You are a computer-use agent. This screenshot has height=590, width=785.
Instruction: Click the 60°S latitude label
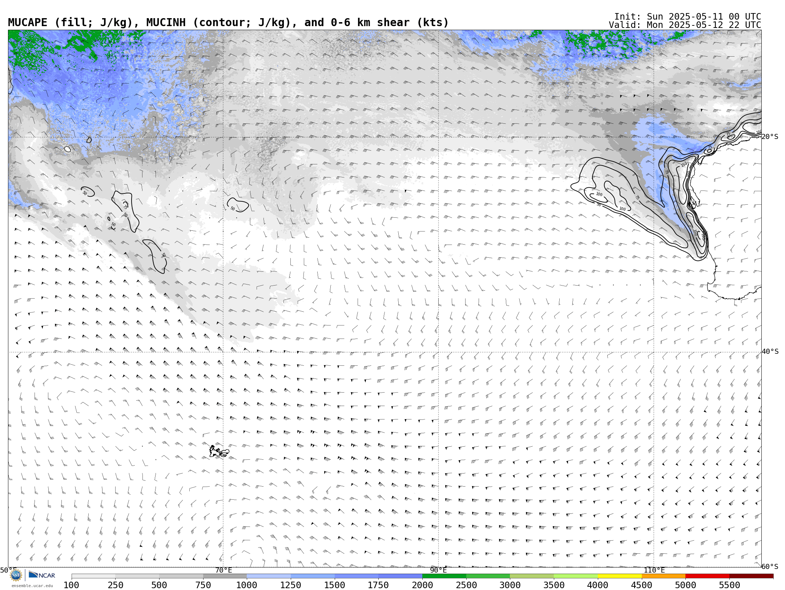tap(770, 566)
